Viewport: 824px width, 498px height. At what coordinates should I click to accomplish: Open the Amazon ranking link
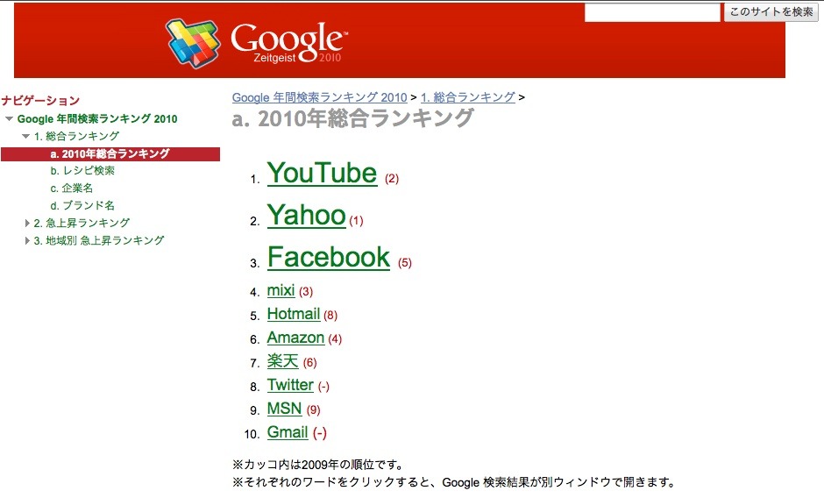(295, 338)
